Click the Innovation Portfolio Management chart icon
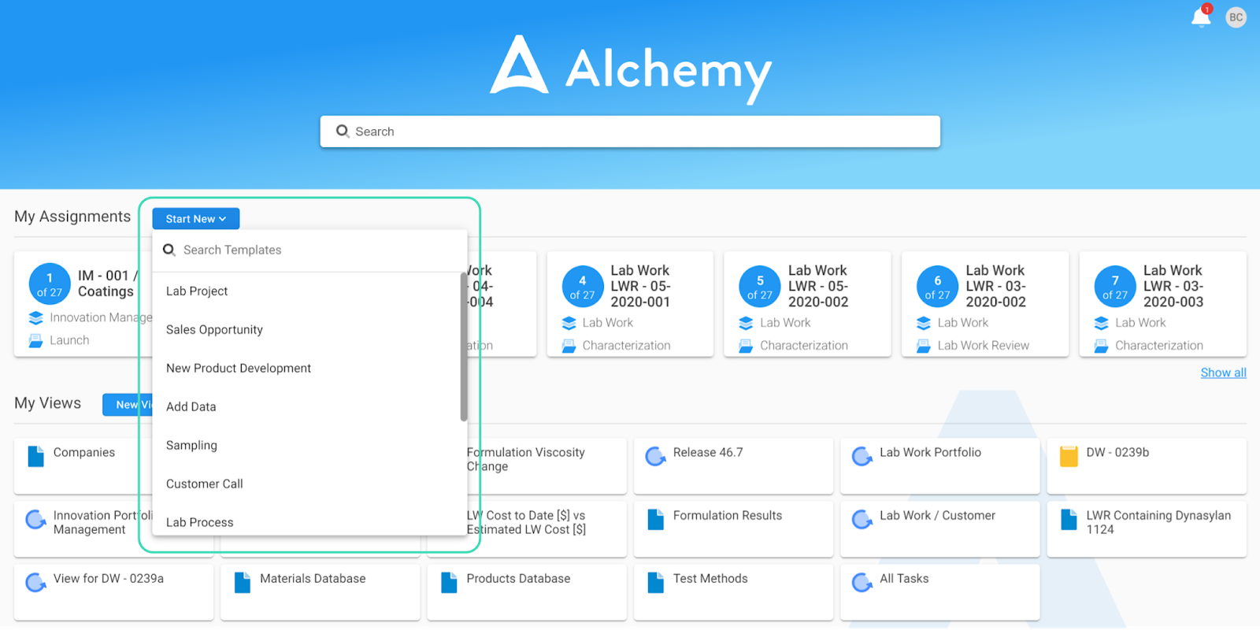The width and height of the screenshot is (1260, 634). [x=35, y=520]
